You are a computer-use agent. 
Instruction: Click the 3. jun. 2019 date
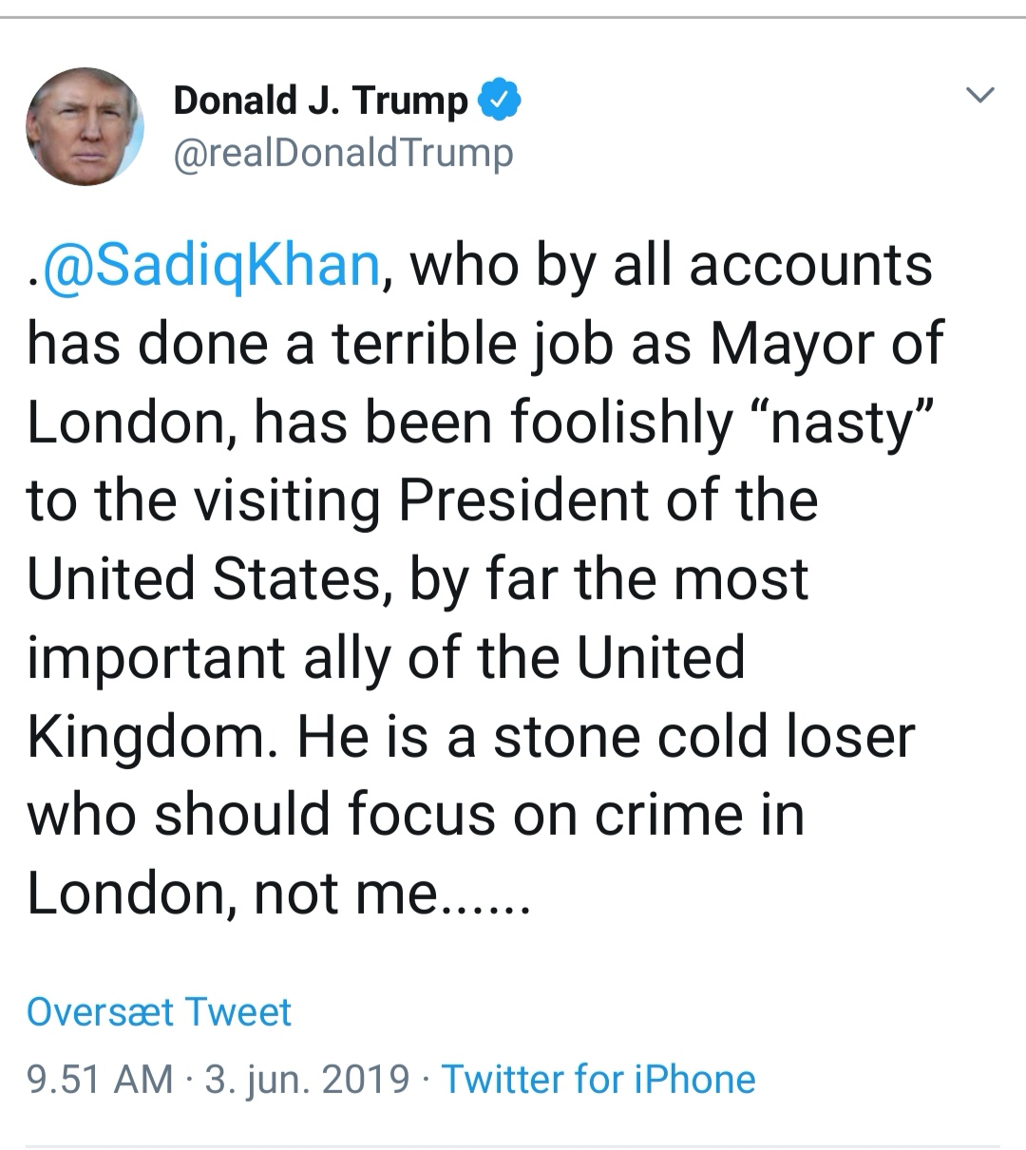[x=307, y=1080]
